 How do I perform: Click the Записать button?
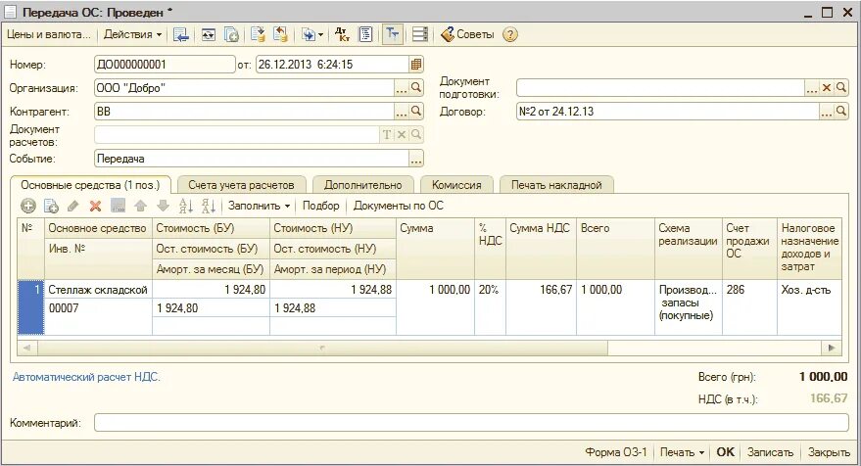coord(770,452)
